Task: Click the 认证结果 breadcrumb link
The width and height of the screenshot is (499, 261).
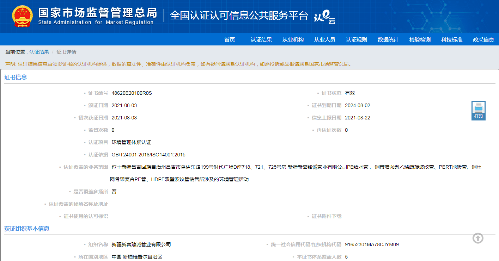Action: 39,52
